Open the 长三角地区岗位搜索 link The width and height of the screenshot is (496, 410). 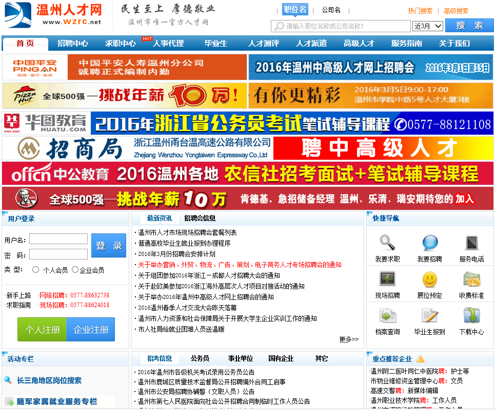click(49, 380)
